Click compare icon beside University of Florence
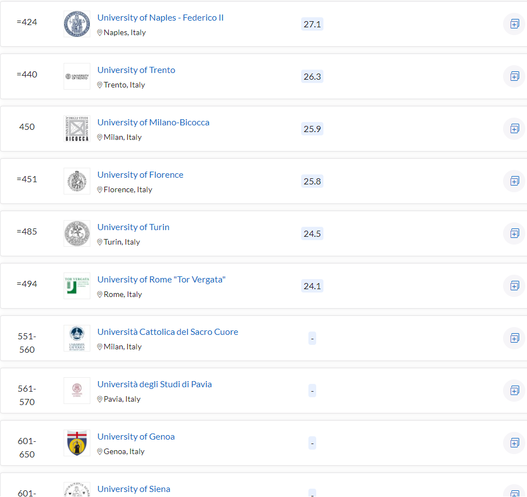This screenshot has height=497, width=527. pyautogui.click(x=514, y=181)
